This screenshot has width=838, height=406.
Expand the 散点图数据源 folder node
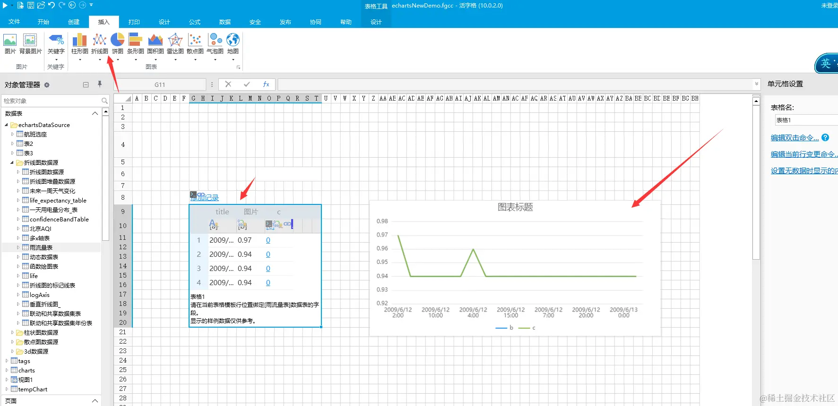pyautogui.click(x=12, y=342)
